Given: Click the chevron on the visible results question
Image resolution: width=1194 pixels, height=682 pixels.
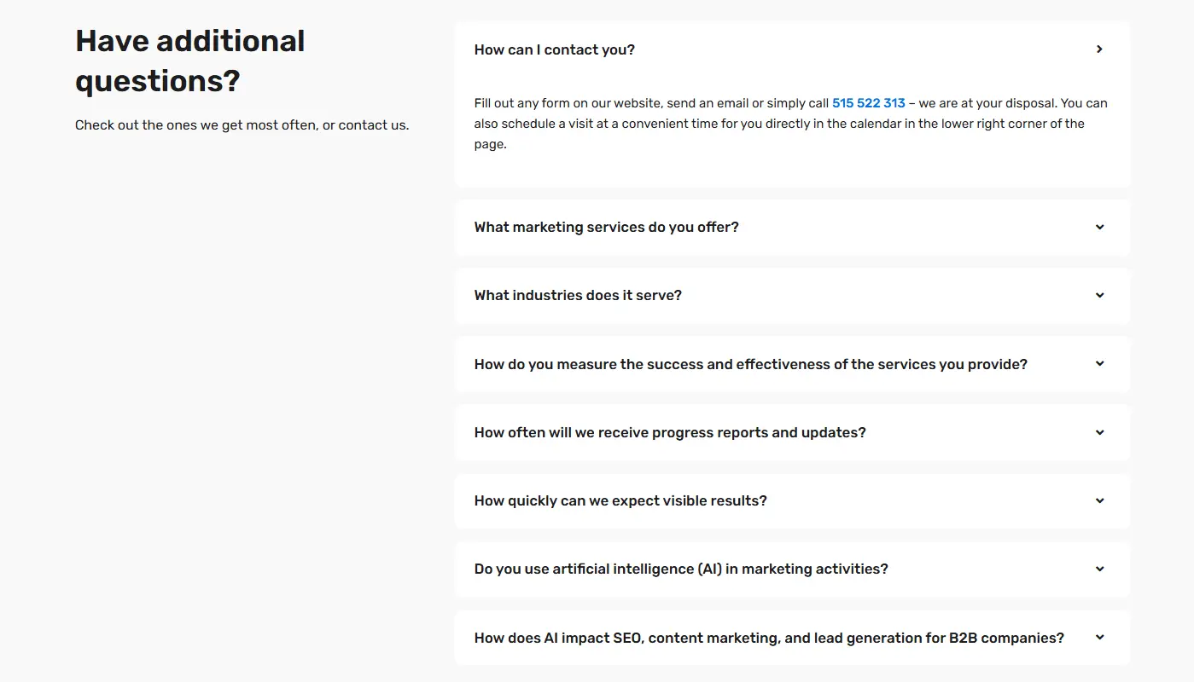Looking at the screenshot, I should (1098, 500).
